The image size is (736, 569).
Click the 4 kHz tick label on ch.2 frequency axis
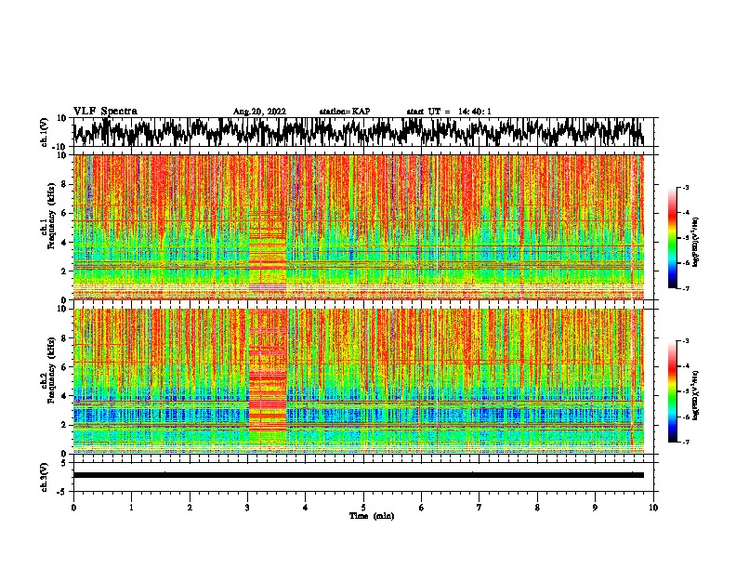[65, 396]
